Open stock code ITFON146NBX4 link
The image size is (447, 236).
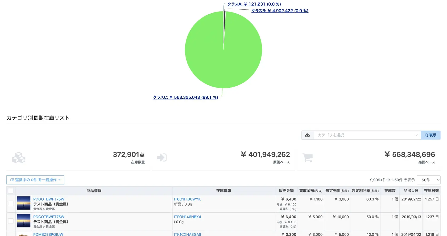[187, 217]
